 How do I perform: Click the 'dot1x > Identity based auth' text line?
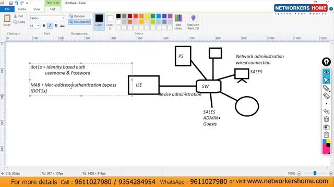coord(58,67)
